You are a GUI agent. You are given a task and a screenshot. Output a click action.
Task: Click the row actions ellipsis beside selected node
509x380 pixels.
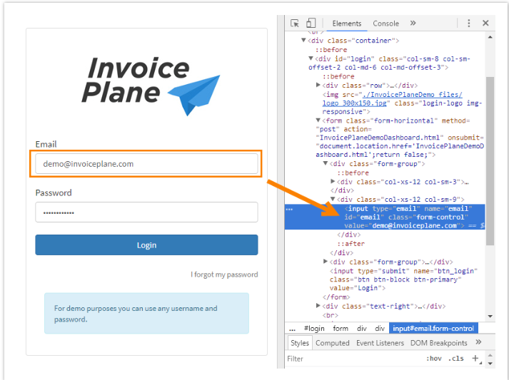289,209
